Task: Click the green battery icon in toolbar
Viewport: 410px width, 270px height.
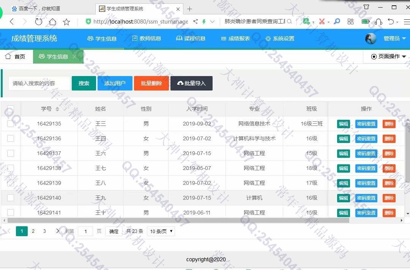Action: (x=366, y=21)
